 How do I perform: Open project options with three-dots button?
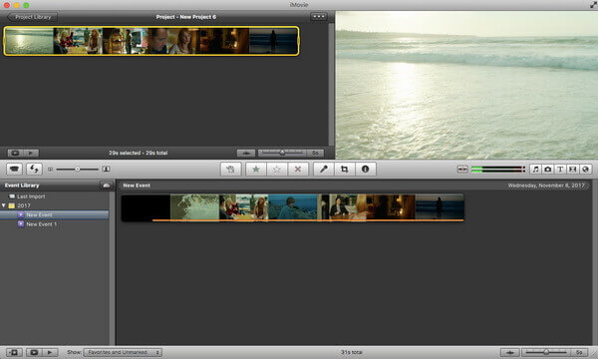point(319,16)
